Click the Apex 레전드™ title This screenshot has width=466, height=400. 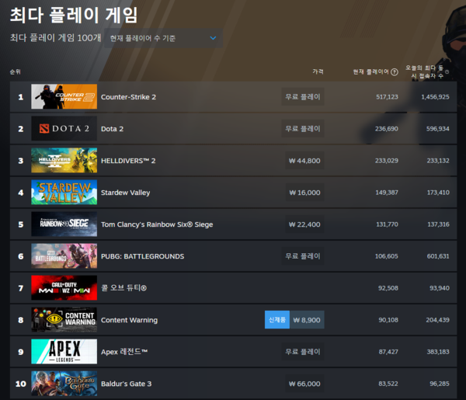[x=124, y=352]
